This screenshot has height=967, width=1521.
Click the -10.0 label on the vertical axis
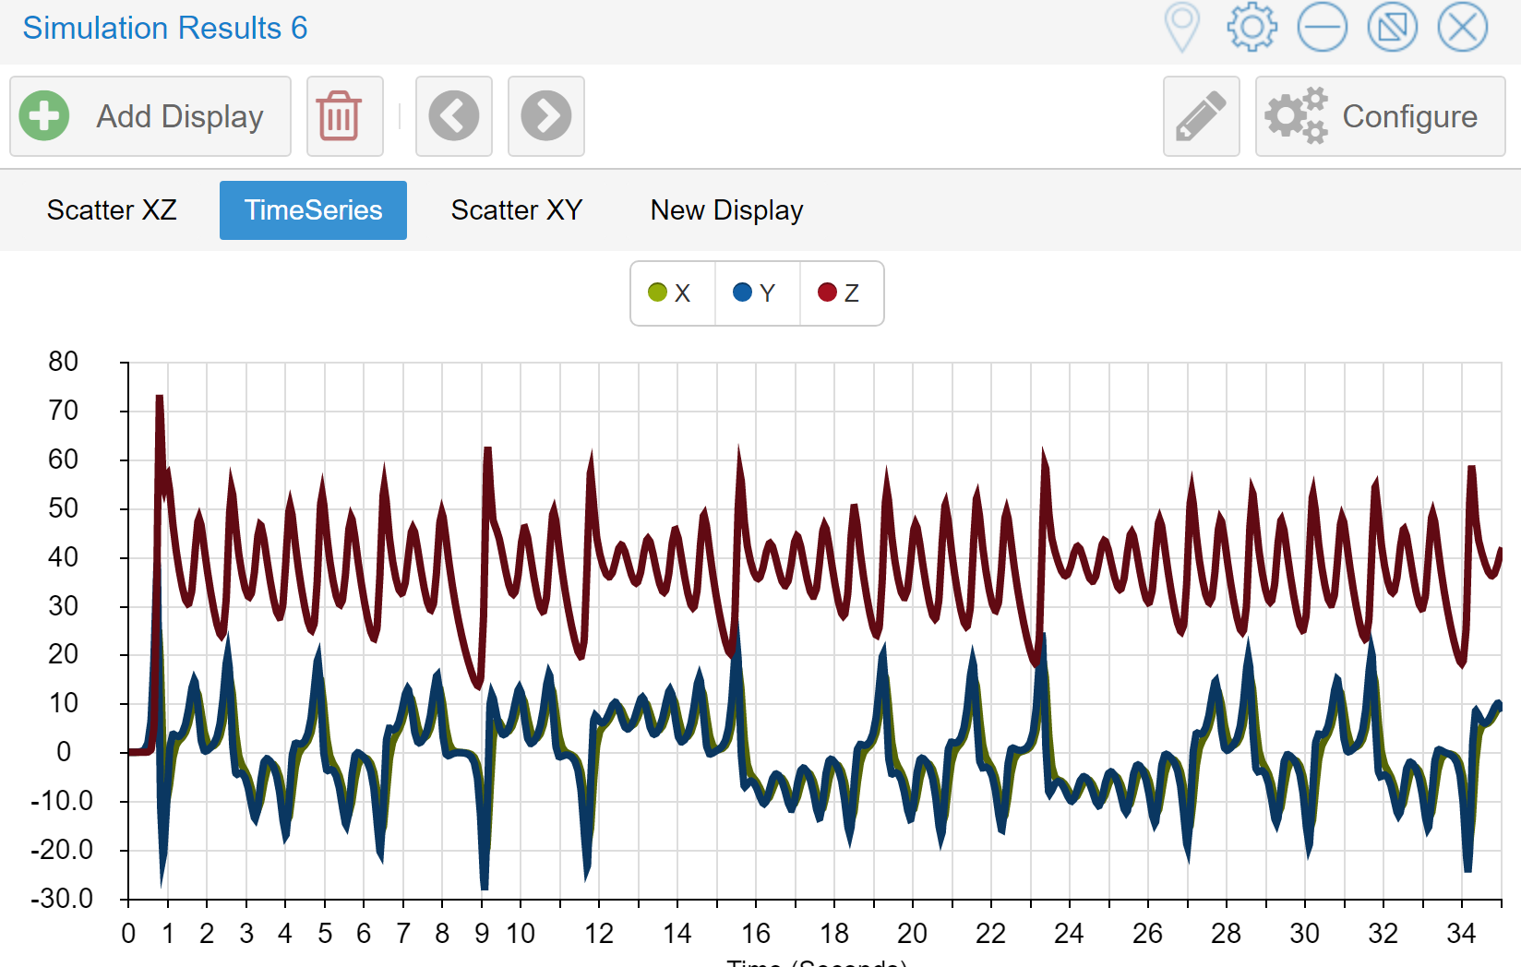tap(62, 801)
